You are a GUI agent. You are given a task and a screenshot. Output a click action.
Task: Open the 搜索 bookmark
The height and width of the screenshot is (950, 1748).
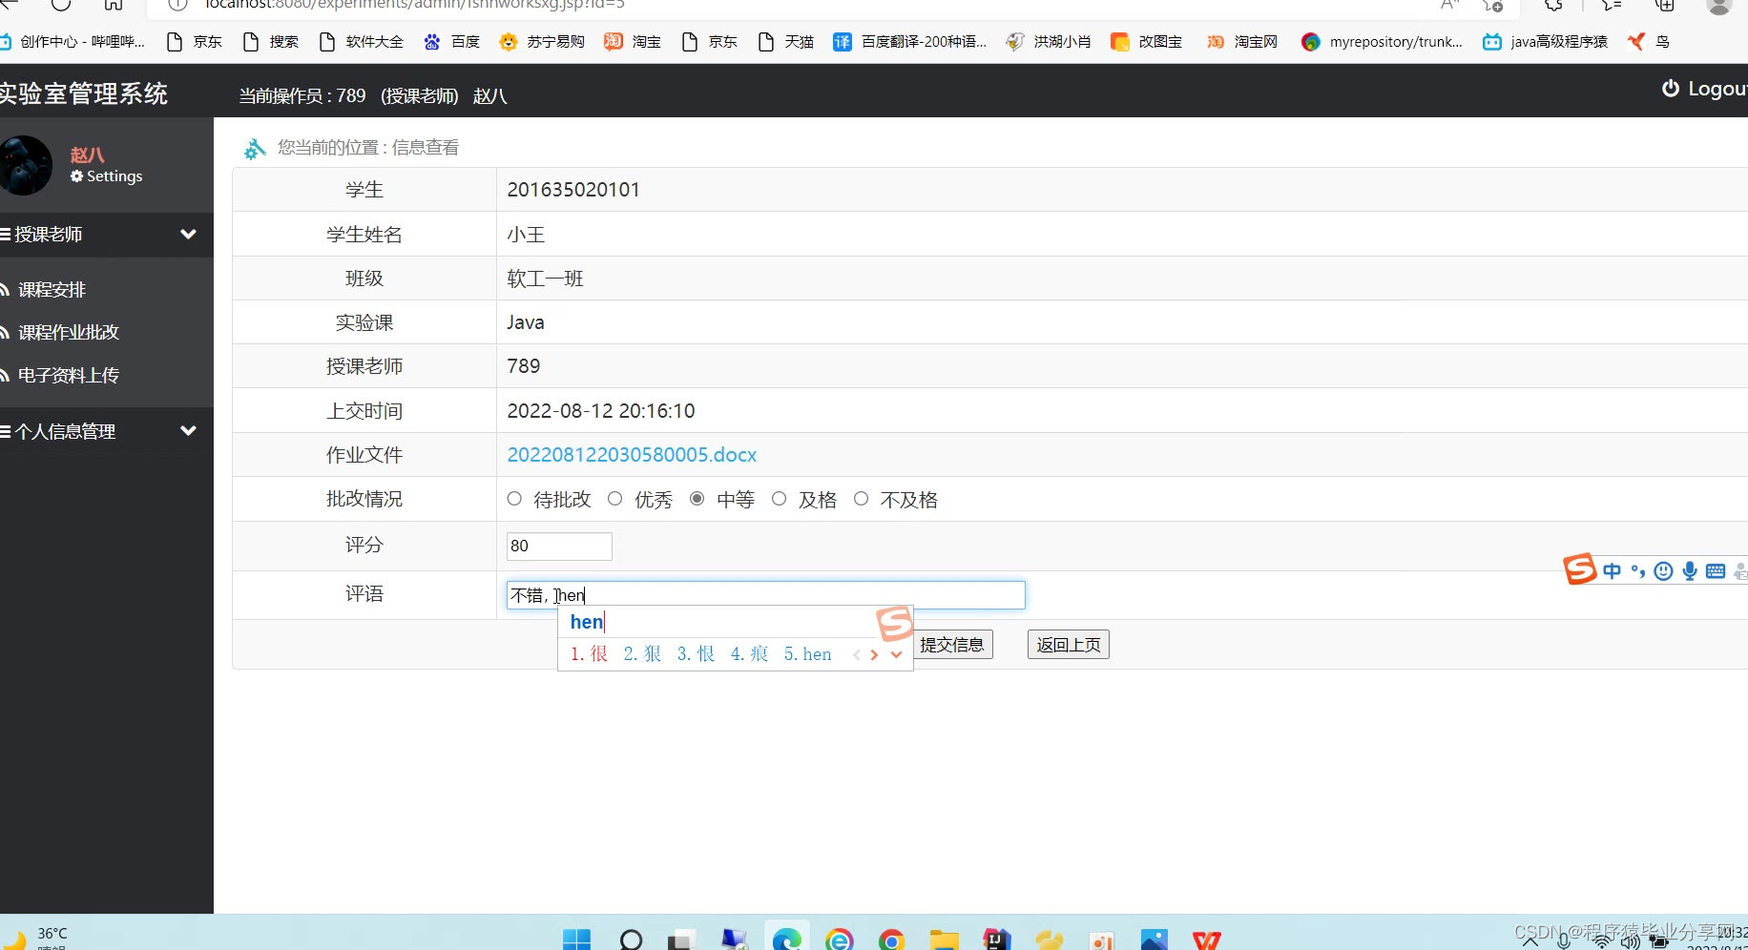pos(271,42)
